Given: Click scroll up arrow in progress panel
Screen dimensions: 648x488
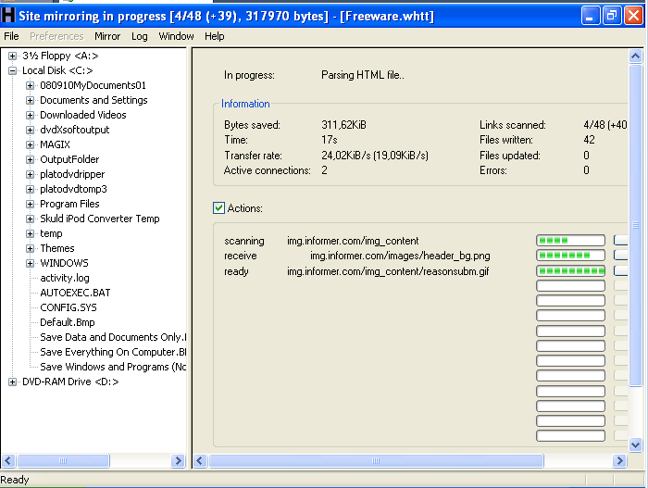Looking at the screenshot, I should (x=635, y=56).
